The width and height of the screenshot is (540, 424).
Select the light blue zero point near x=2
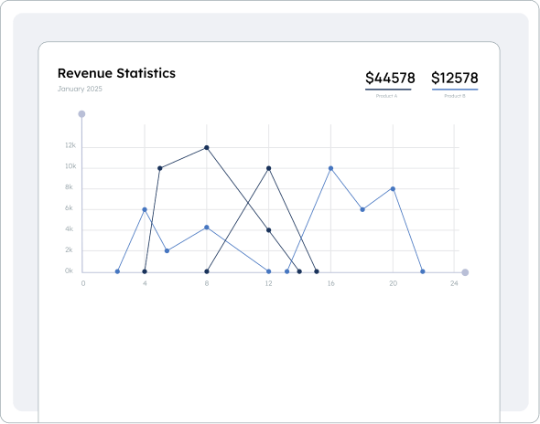(117, 271)
